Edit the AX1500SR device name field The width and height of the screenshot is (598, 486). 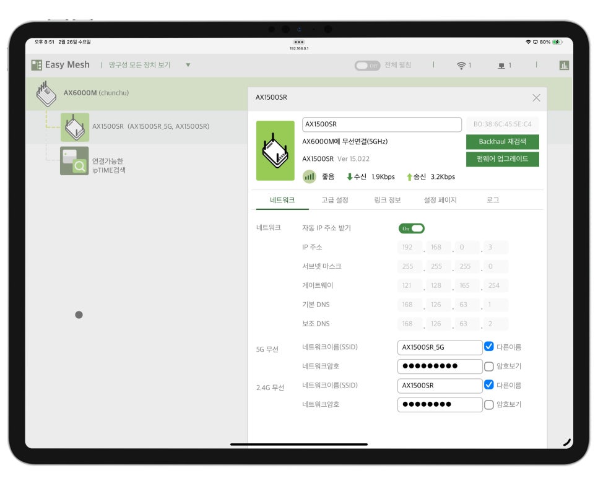pyautogui.click(x=382, y=124)
